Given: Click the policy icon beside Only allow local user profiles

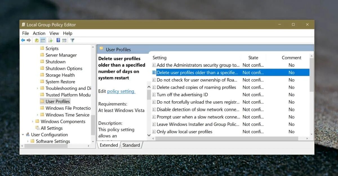Looking at the screenshot, I should (x=154, y=132).
